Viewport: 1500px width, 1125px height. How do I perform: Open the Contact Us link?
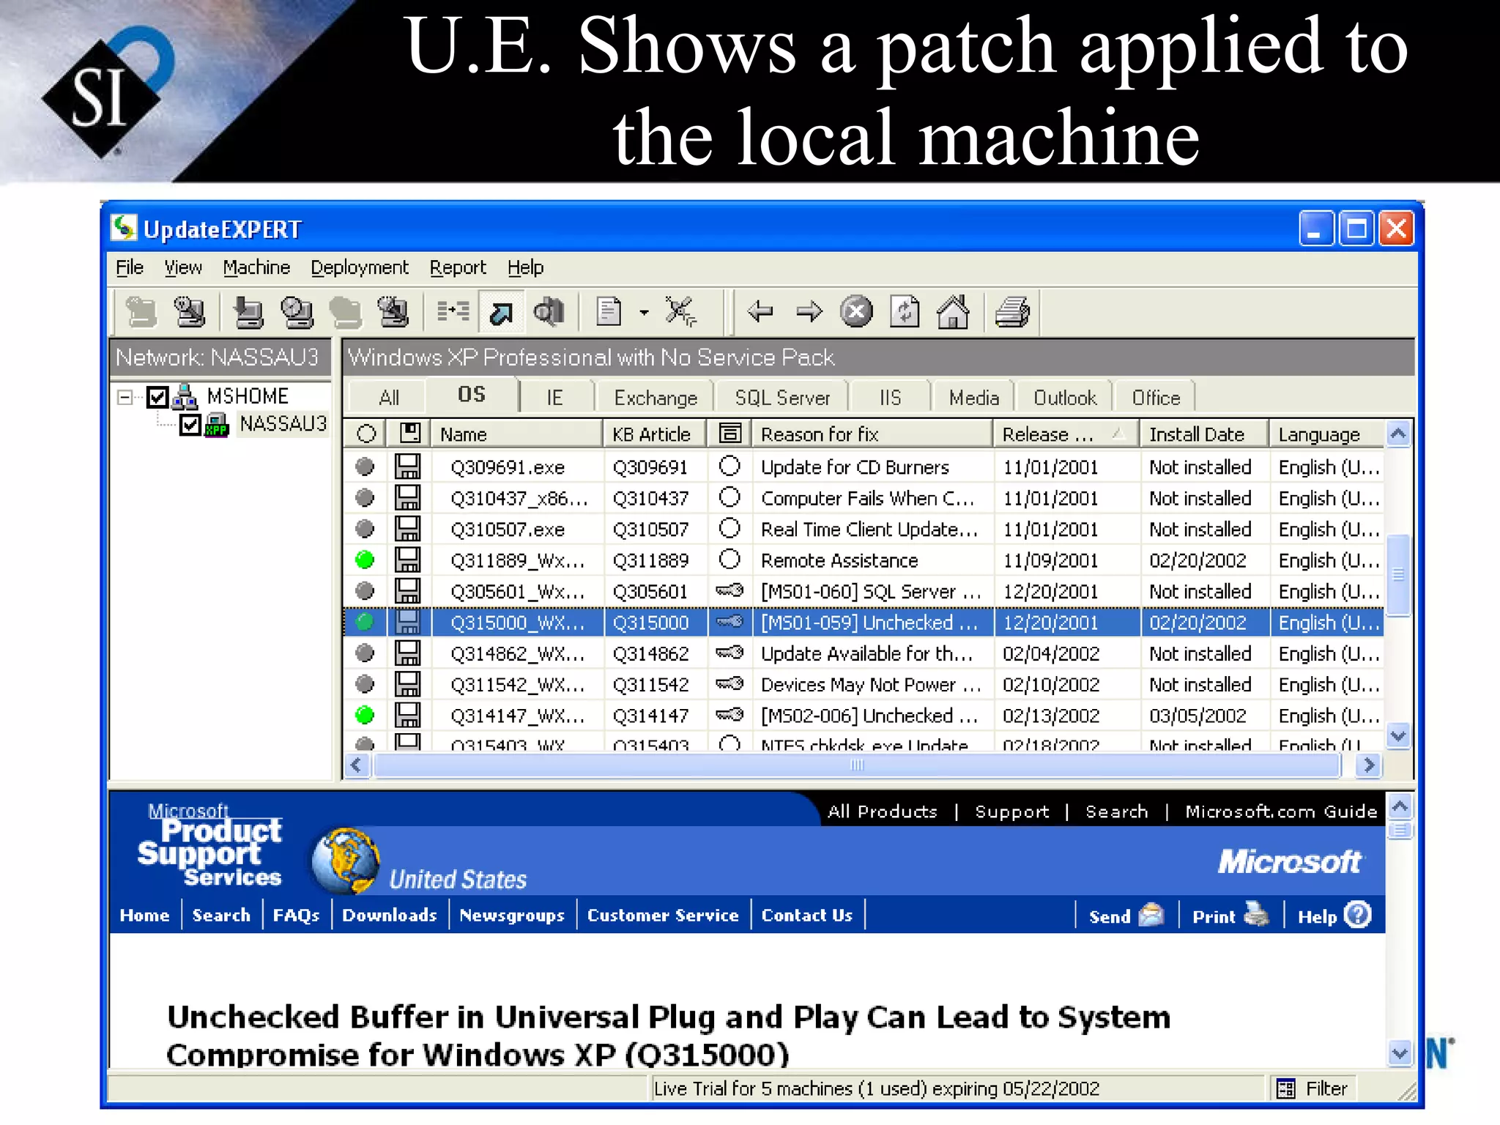coord(807,915)
